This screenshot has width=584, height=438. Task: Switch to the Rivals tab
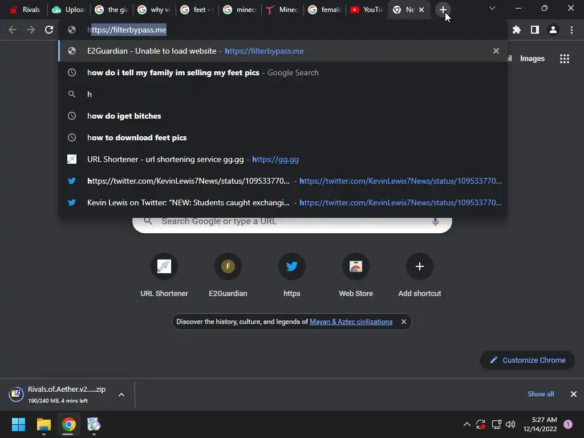point(25,10)
